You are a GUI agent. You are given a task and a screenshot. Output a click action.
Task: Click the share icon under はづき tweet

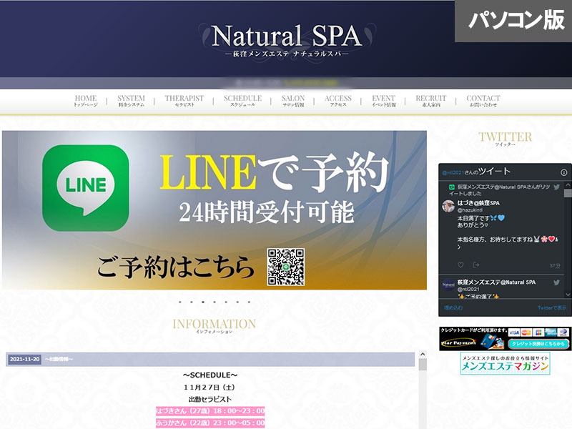point(476,265)
